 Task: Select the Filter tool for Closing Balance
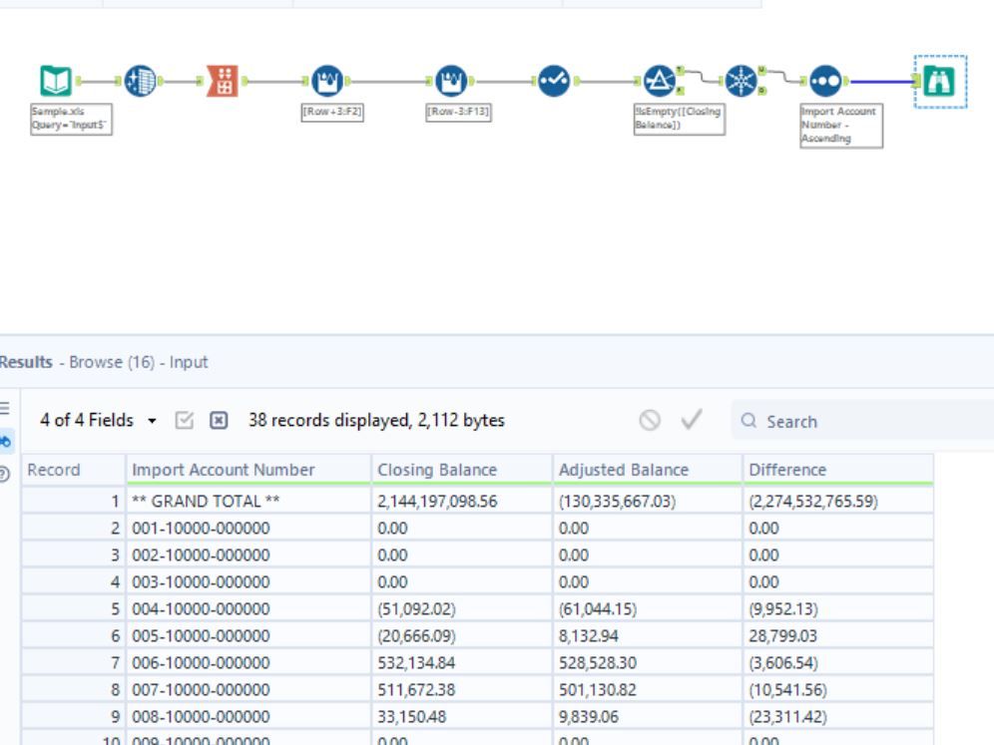[x=660, y=81]
